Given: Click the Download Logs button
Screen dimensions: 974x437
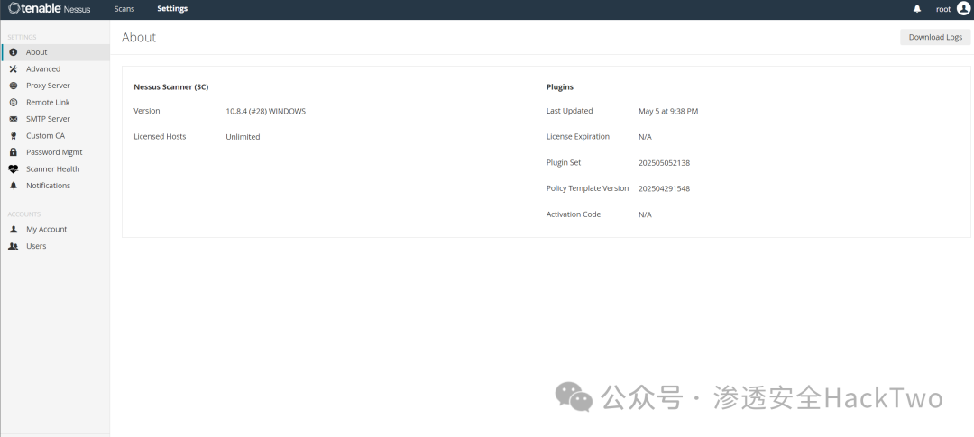Looking at the screenshot, I should coord(935,37).
